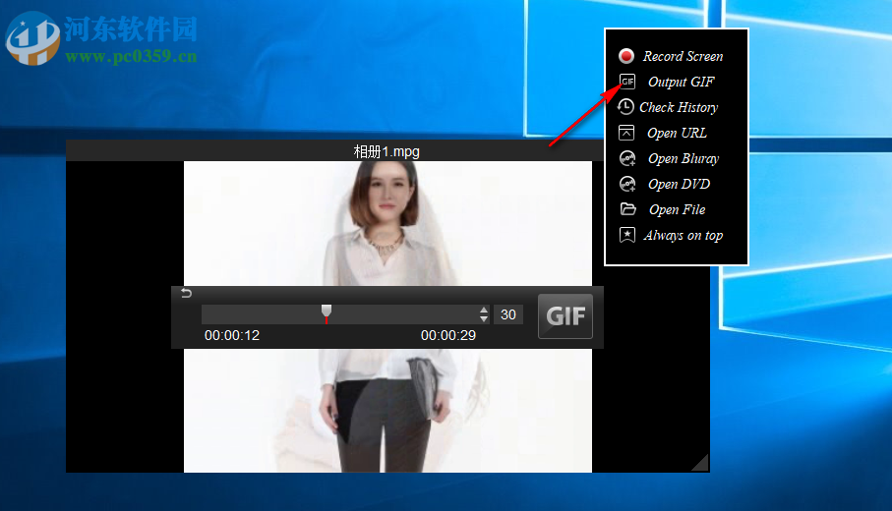Choose Open File in the menu
The height and width of the screenshot is (511, 892).
[677, 209]
